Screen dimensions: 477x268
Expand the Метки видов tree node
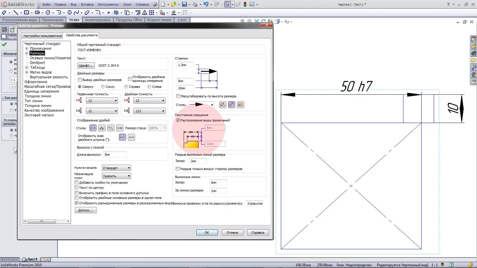(27, 72)
